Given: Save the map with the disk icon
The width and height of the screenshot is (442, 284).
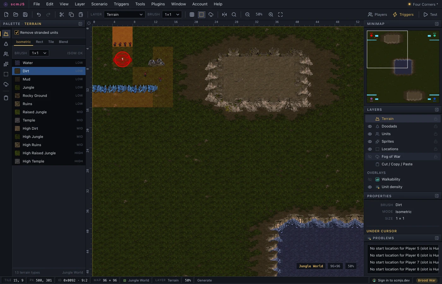Looking at the screenshot, I should pyautogui.click(x=25, y=15).
